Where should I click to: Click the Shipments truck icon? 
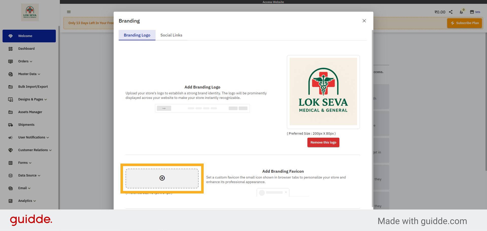pyautogui.click(x=10, y=125)
